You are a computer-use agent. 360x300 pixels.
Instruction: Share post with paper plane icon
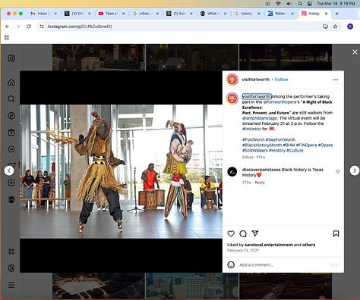(255, 233)
